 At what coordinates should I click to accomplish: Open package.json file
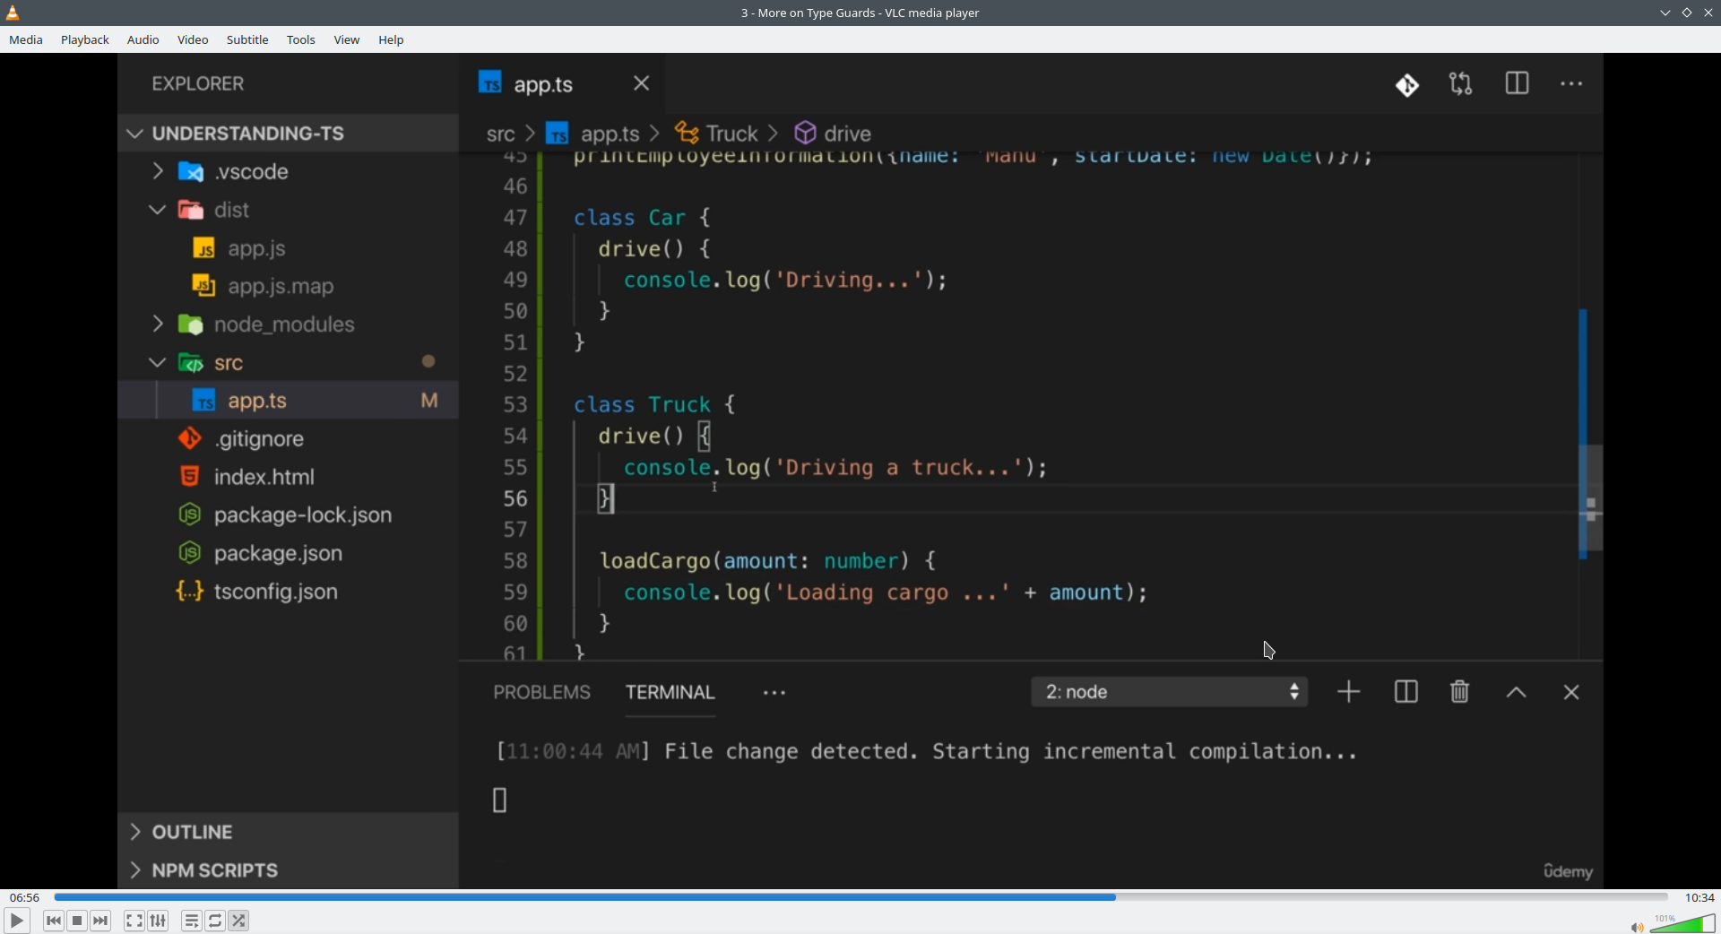pyautogui.click(x=289, y=554)
